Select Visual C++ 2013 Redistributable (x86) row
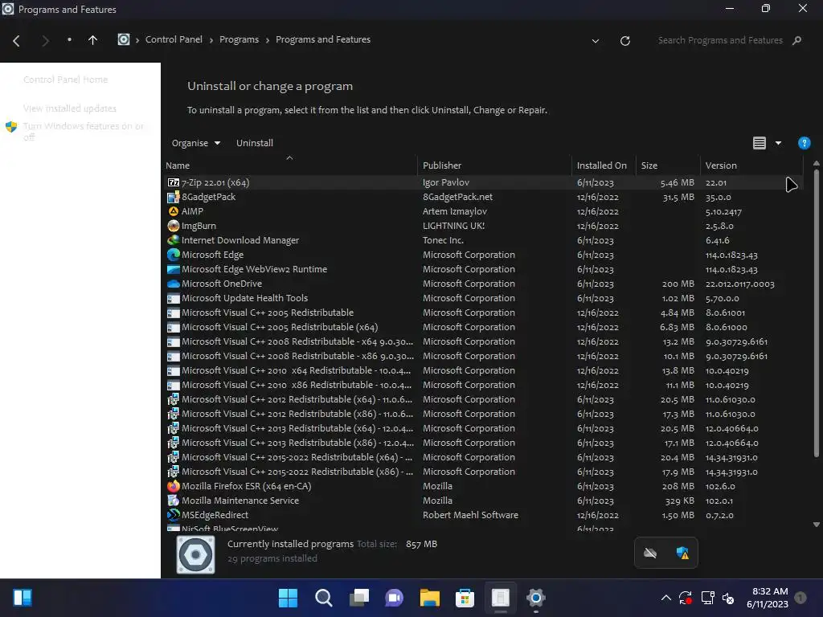 [x=483, y=443]
